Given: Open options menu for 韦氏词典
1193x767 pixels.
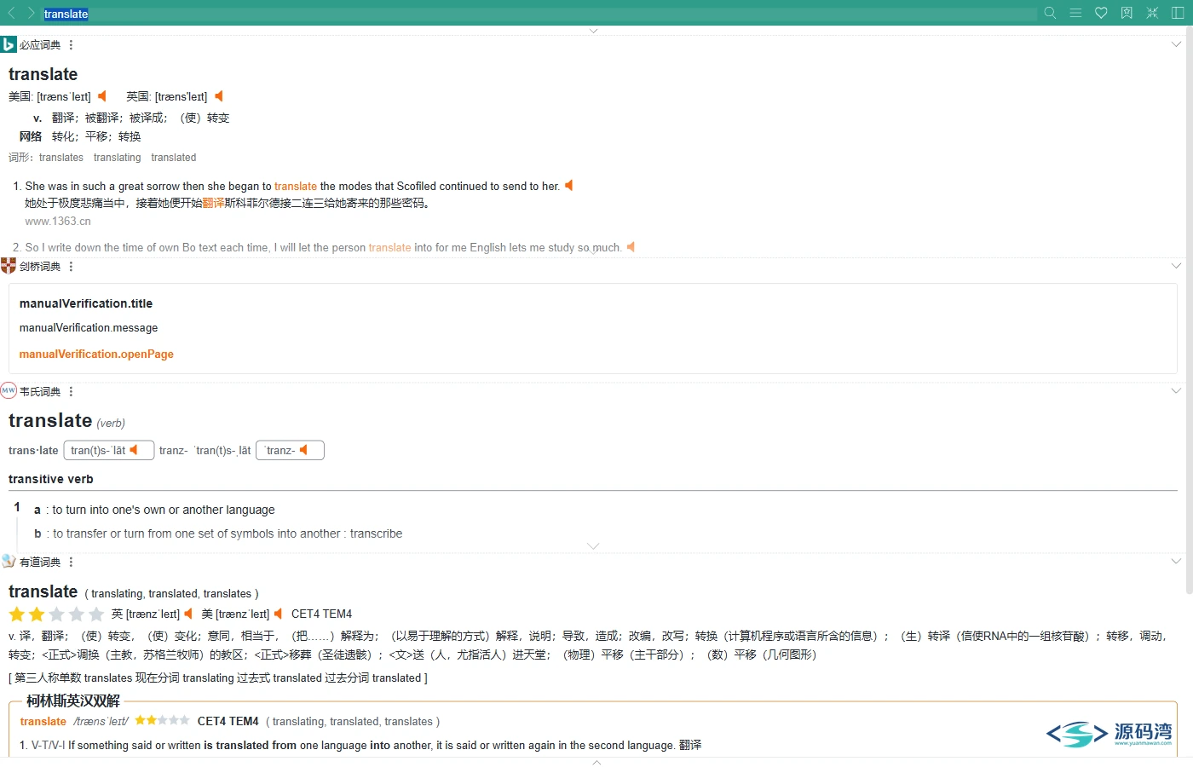Looking at the screenshot, I should 71,392.
